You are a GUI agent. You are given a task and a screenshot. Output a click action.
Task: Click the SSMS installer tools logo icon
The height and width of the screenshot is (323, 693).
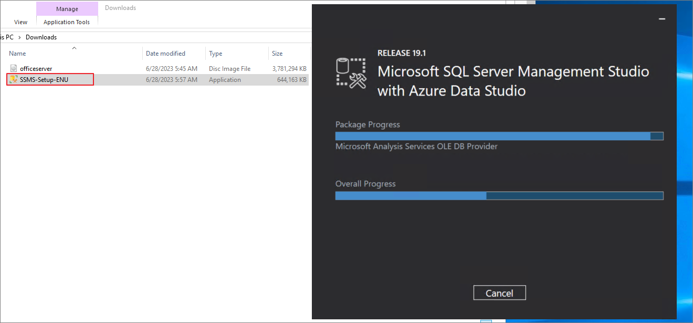tap(351, 72)
